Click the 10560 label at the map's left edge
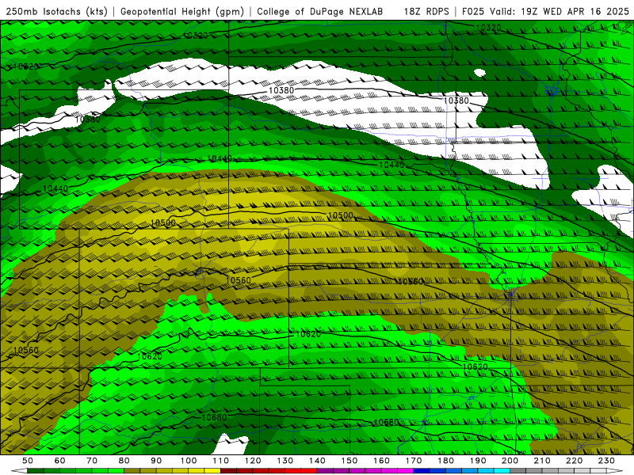This screenshot has height=475, width=634. click(x=26, y=350)
